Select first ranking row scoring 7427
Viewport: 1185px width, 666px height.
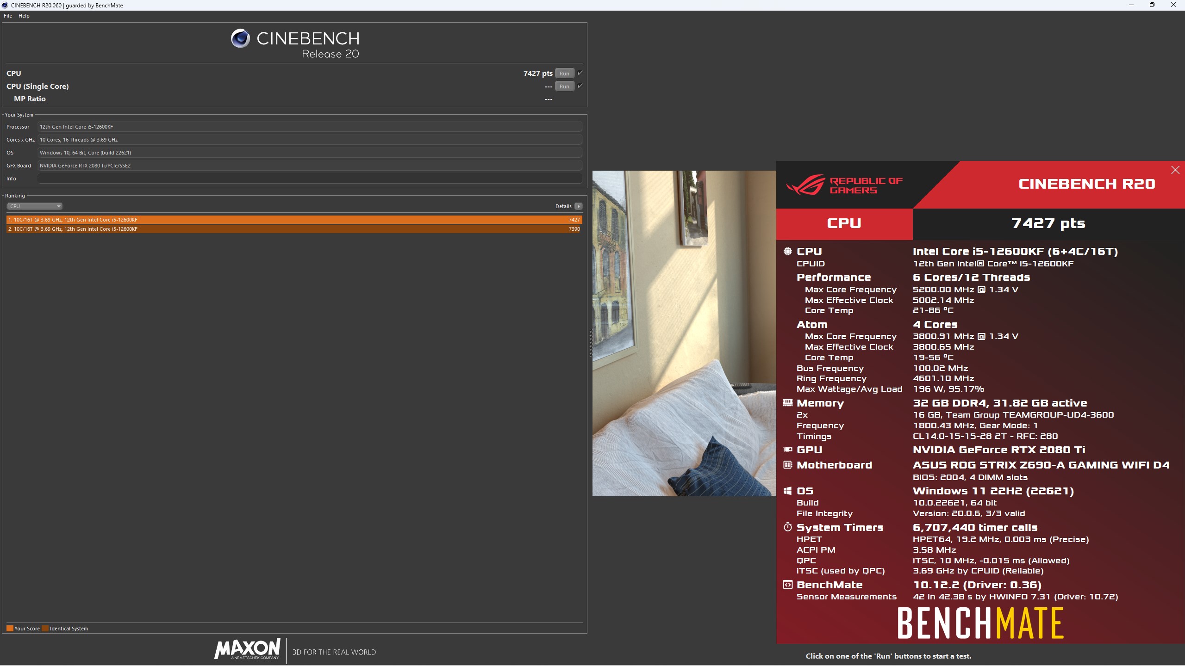pyautogui.click(x=294, y=220)
